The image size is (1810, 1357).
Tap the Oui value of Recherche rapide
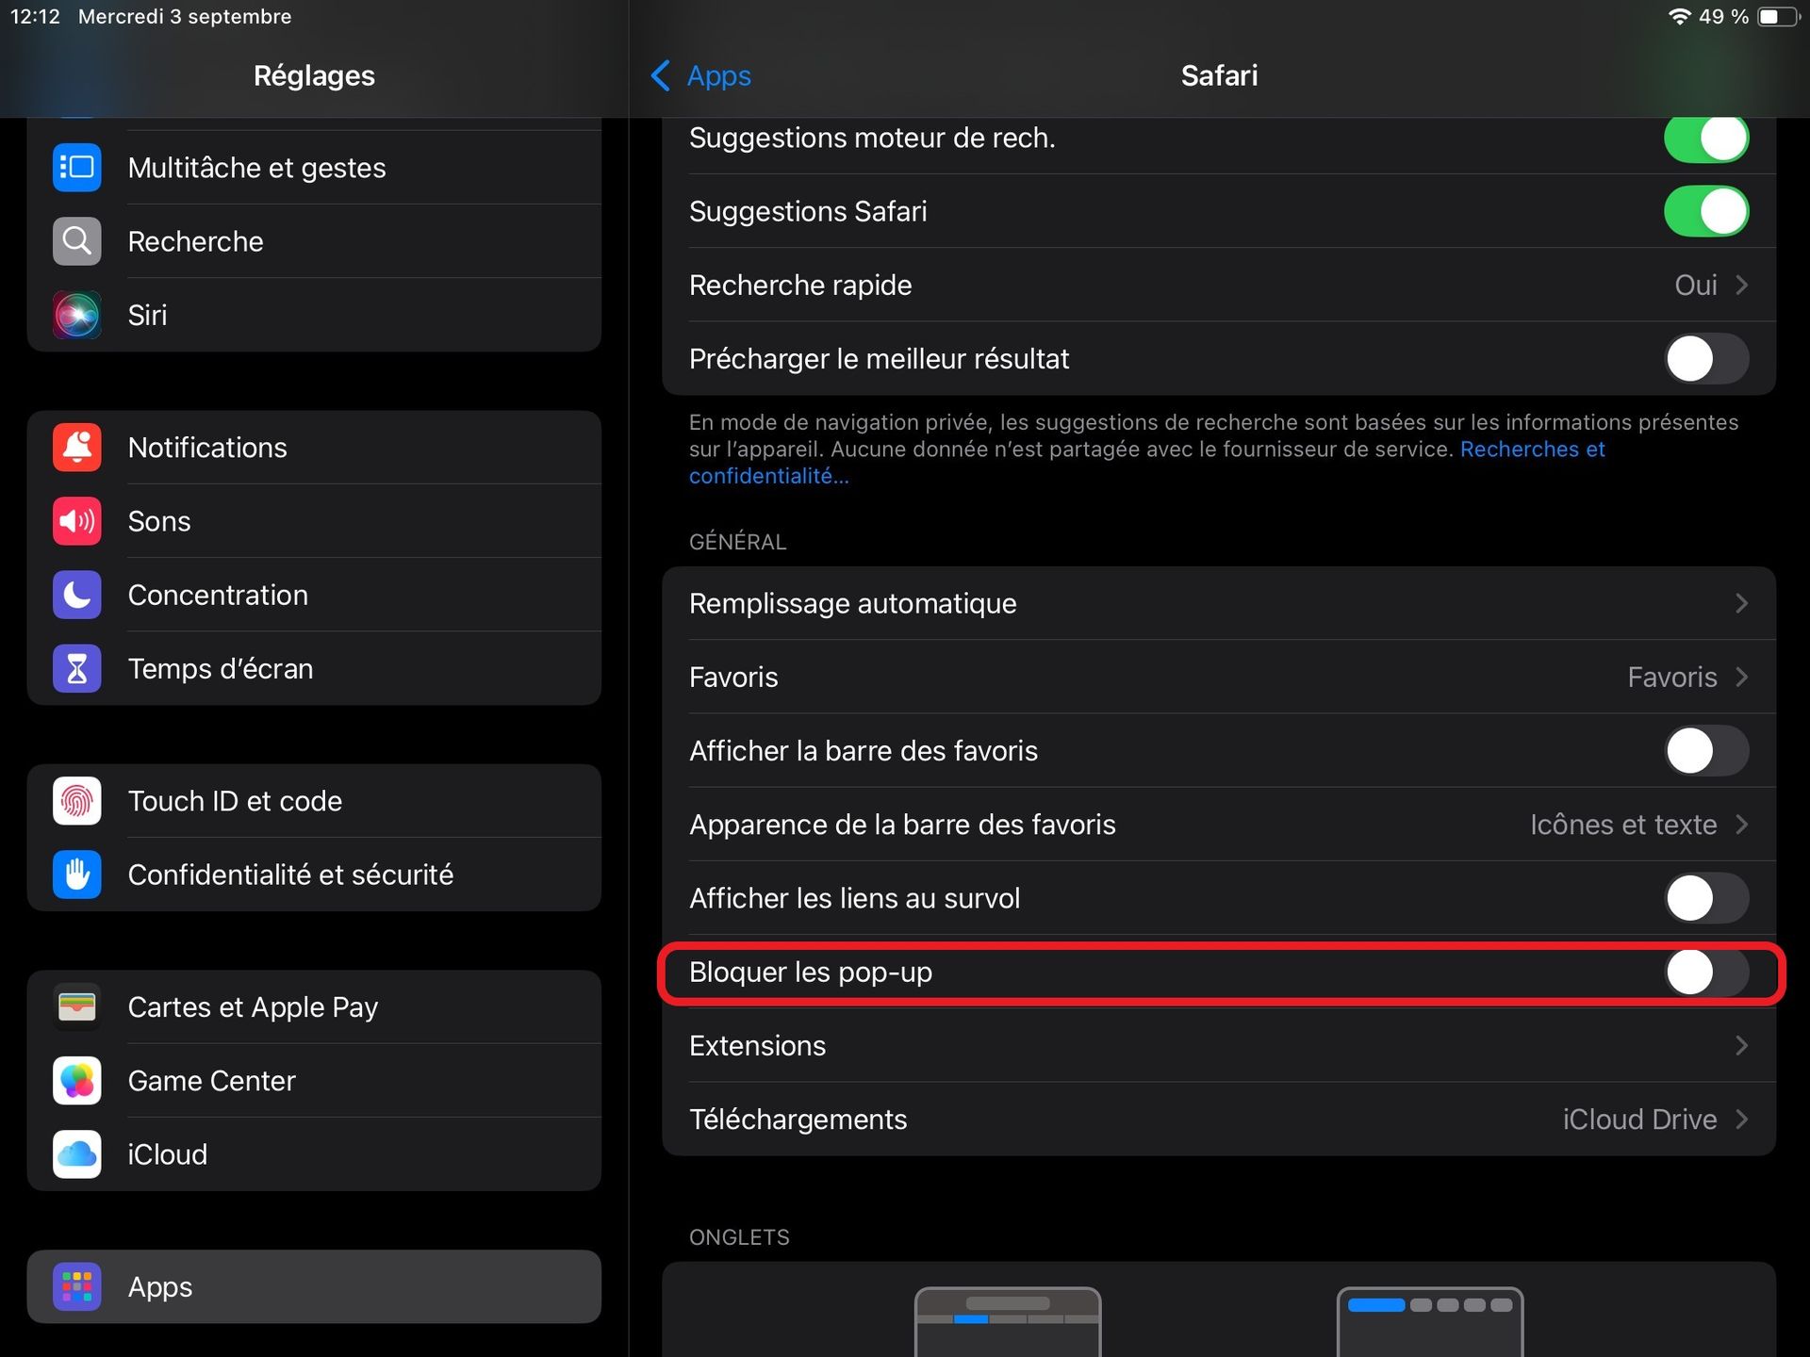pyautogui.click(x=1695, y=285)
